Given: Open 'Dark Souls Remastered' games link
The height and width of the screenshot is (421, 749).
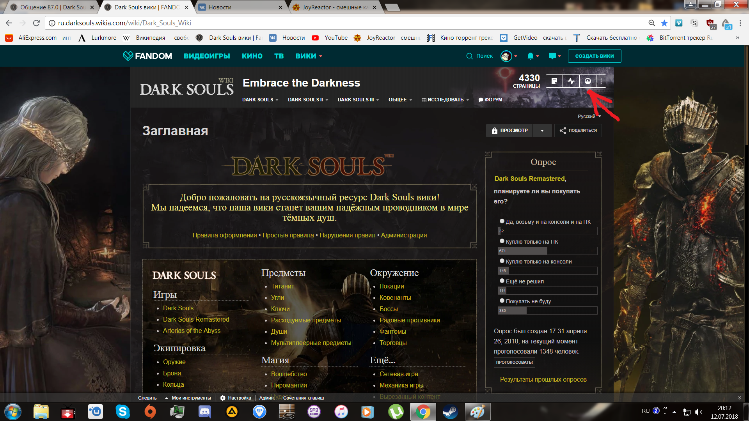Looking at the screenshot, I should click(x=196, y=319).
